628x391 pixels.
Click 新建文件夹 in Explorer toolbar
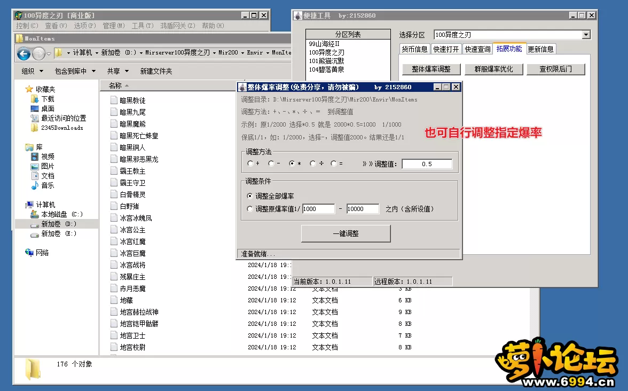point(156,71)
